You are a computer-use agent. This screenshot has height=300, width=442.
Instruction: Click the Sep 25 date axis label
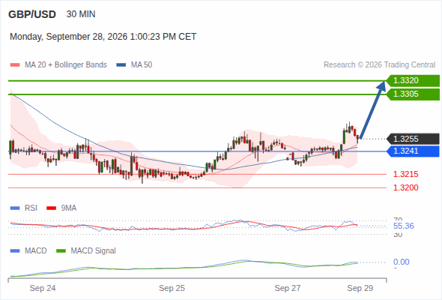coord(172,288)
